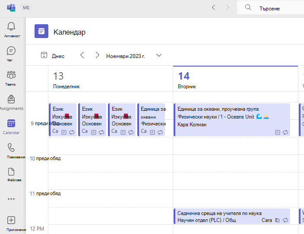
Task: Navigate back with the top bar arrow
Action: [213, 8]
